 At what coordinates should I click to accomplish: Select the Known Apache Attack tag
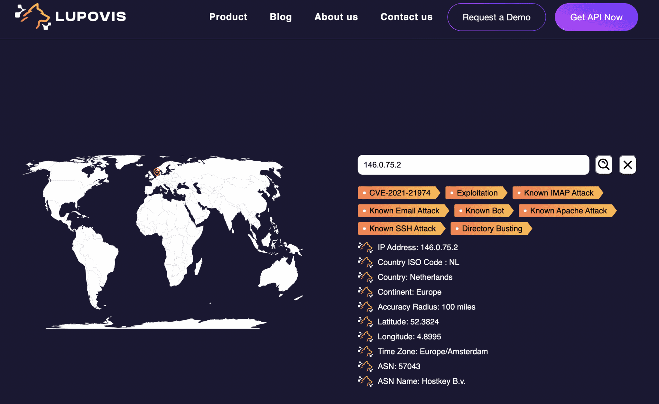tap(566, 211)
